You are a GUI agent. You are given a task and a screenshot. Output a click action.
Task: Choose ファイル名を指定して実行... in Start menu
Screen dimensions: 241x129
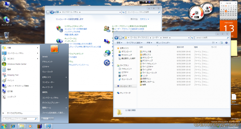point(53,113)
